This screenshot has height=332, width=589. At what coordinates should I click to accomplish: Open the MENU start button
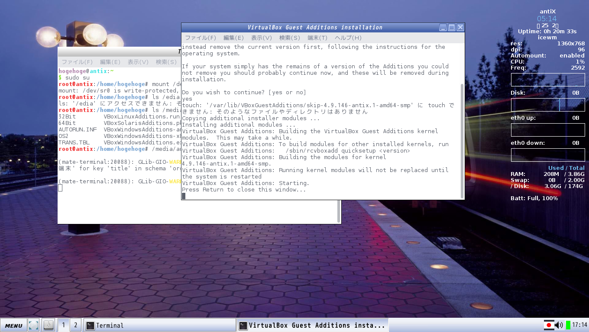13,326
